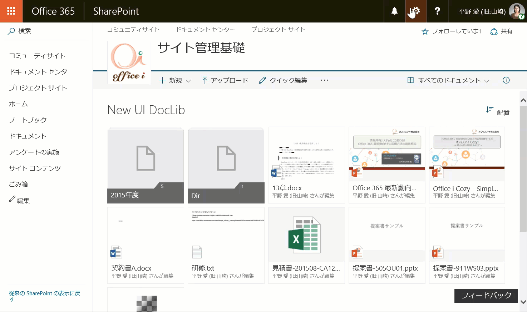527x312 pixels.
Task: Click the SharePoint header link
Action: pos(116,11)
